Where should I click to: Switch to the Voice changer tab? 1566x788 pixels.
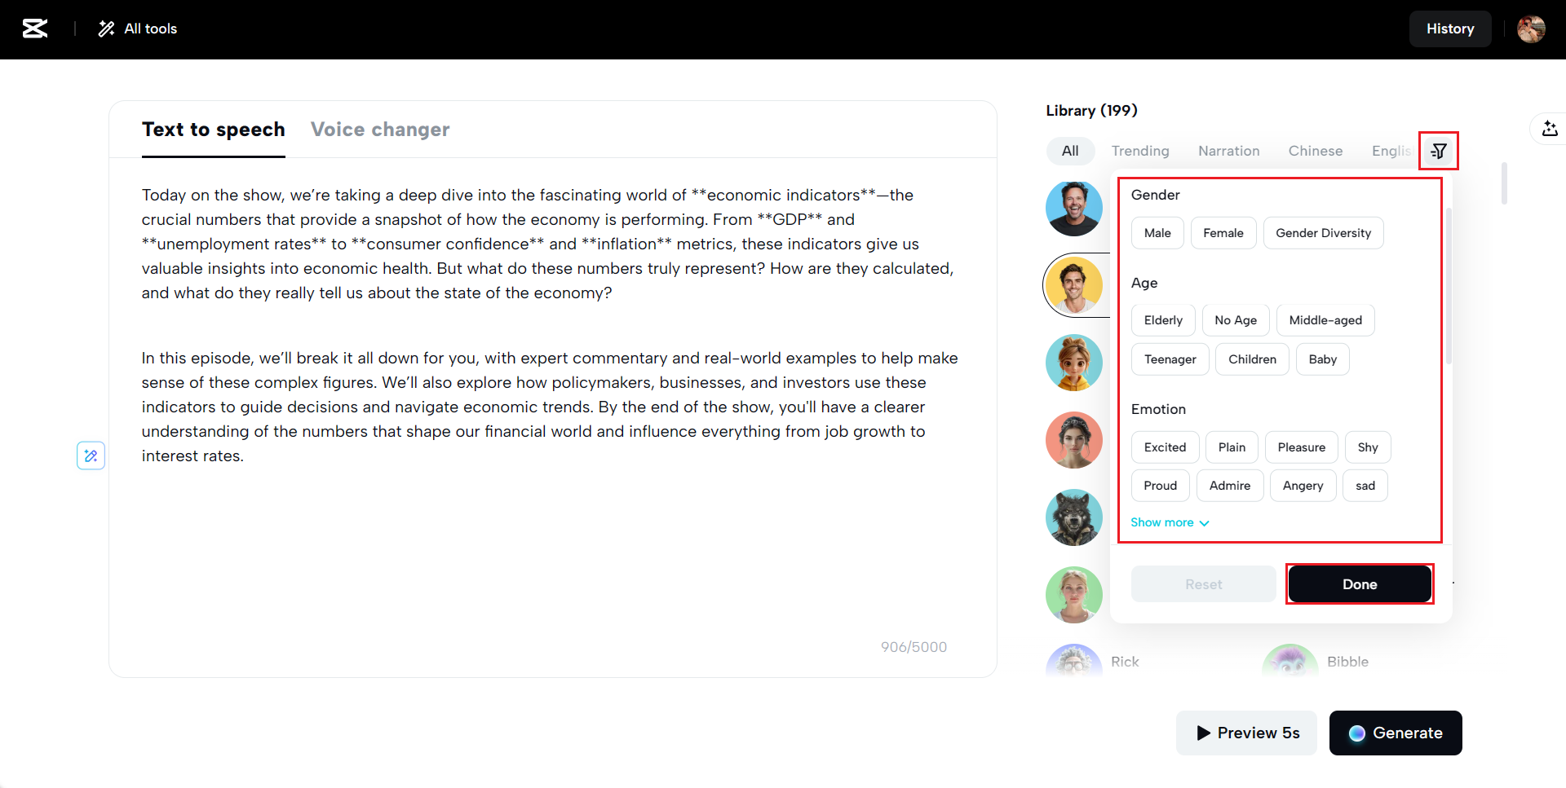pyautogui.click(x=380, y=130)
